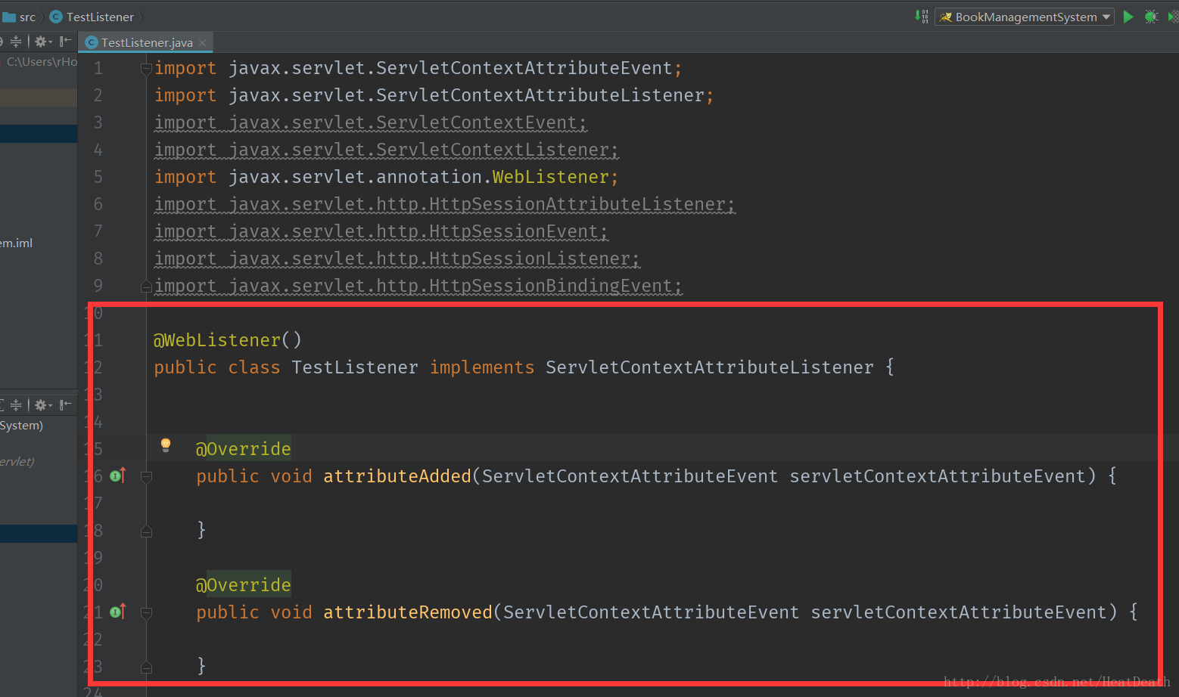Select the src folder breadcrumb
1179x697 pixels.
click(20, 17)
